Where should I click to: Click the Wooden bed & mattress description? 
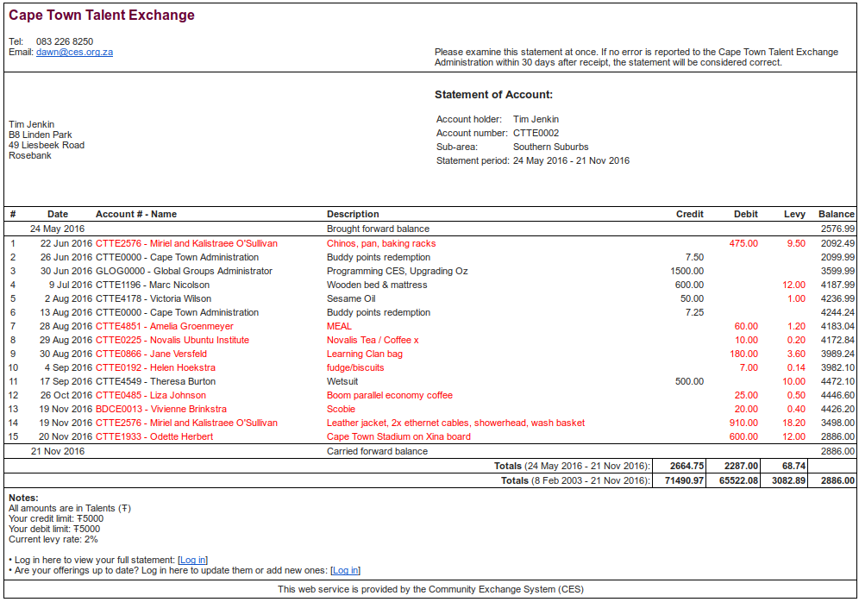(377, 285)
